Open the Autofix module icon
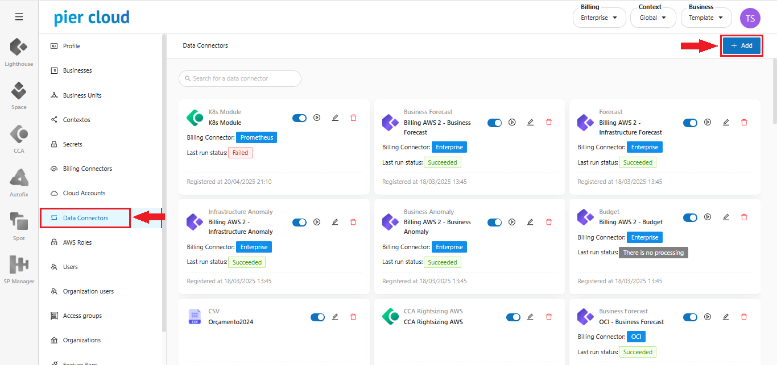 (19, 178)
